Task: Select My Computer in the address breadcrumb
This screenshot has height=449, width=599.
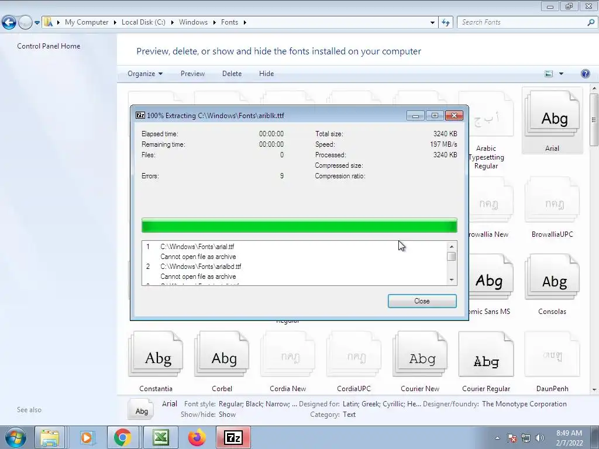Action: 87,22
